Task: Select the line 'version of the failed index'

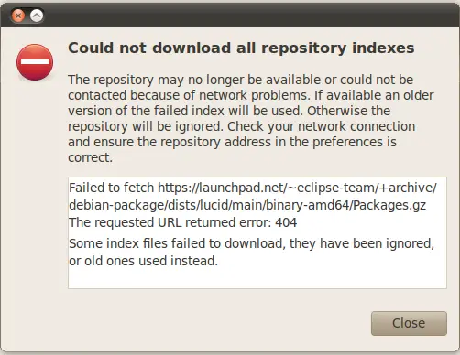Action: pos(229,111)
